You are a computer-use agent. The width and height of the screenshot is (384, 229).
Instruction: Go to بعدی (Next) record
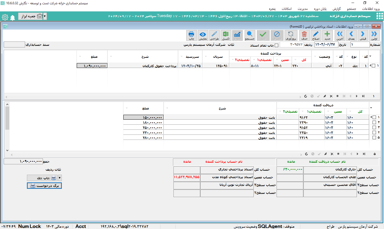351,35
